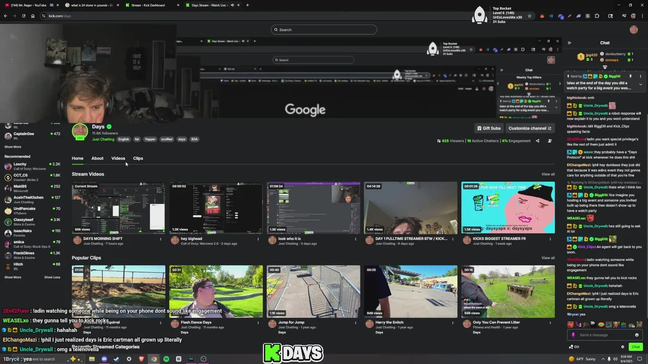Click the share channel icon
Image resolution: width=648 pixels, height=364 pixels.
pos(538,141)
